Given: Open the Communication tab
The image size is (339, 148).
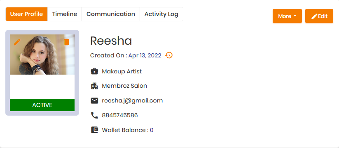Looking at the screenshot, I should tap(111, 14).
